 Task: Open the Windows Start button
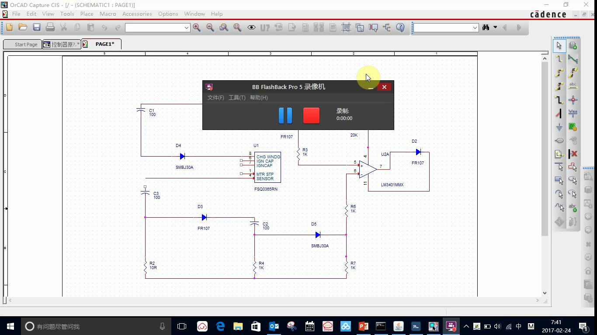coord(10,326)
